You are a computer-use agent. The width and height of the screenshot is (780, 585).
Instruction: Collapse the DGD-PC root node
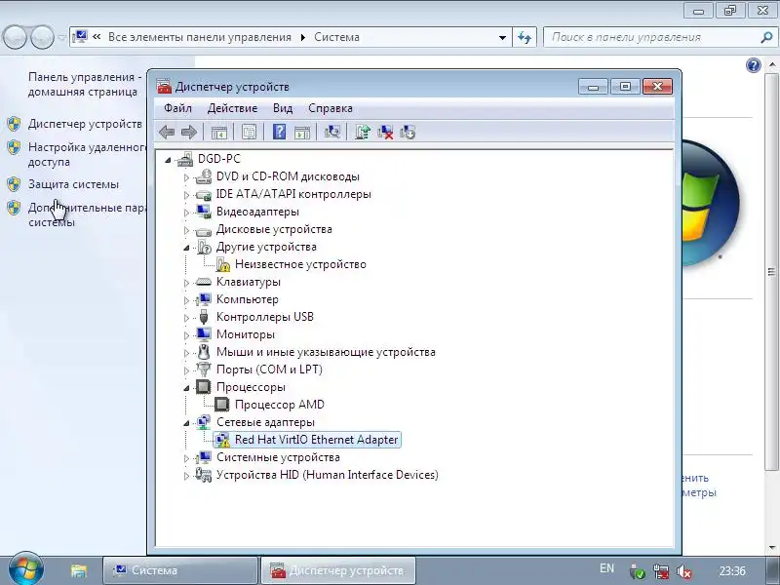click(x=168, y=160)
